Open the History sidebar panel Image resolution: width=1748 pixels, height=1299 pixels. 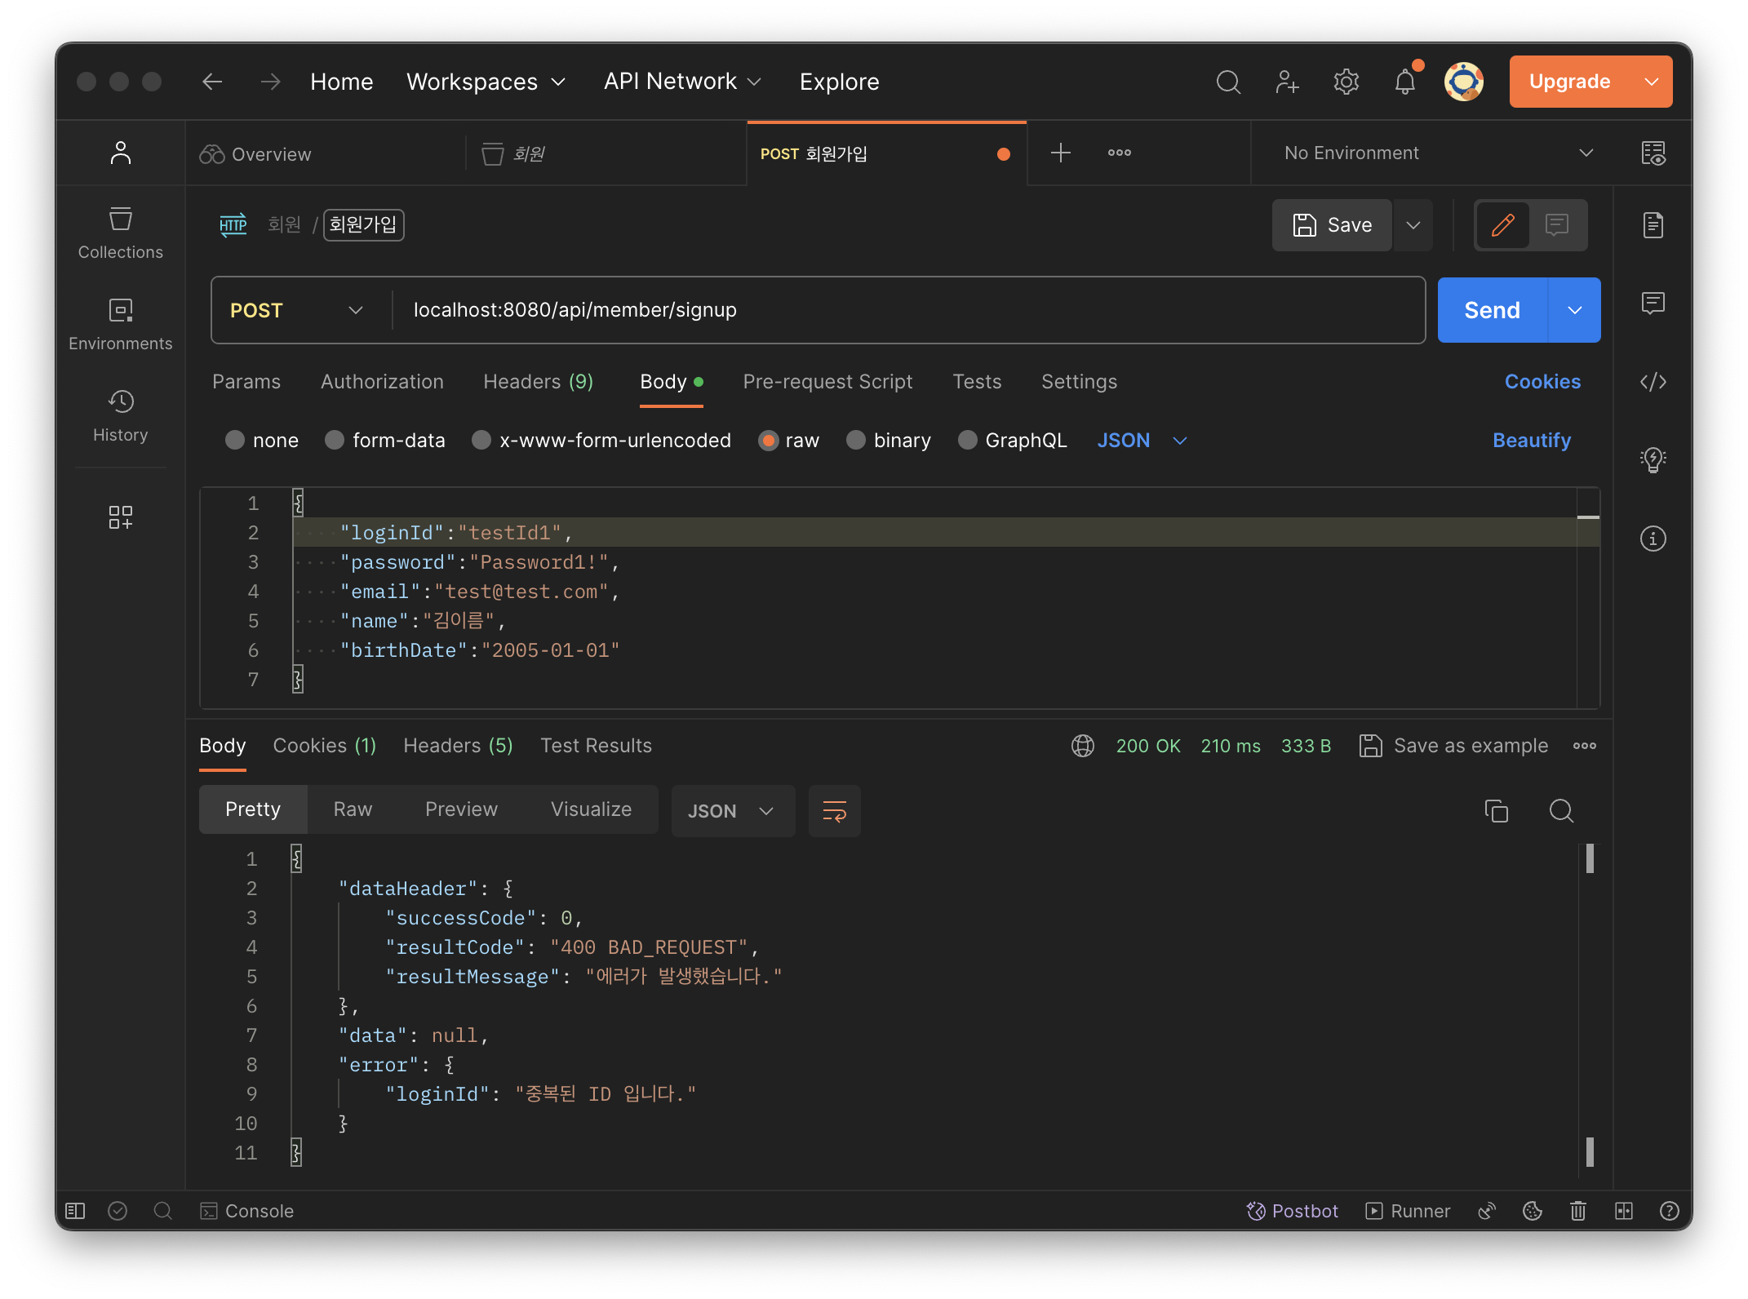[x=121, y=415]
